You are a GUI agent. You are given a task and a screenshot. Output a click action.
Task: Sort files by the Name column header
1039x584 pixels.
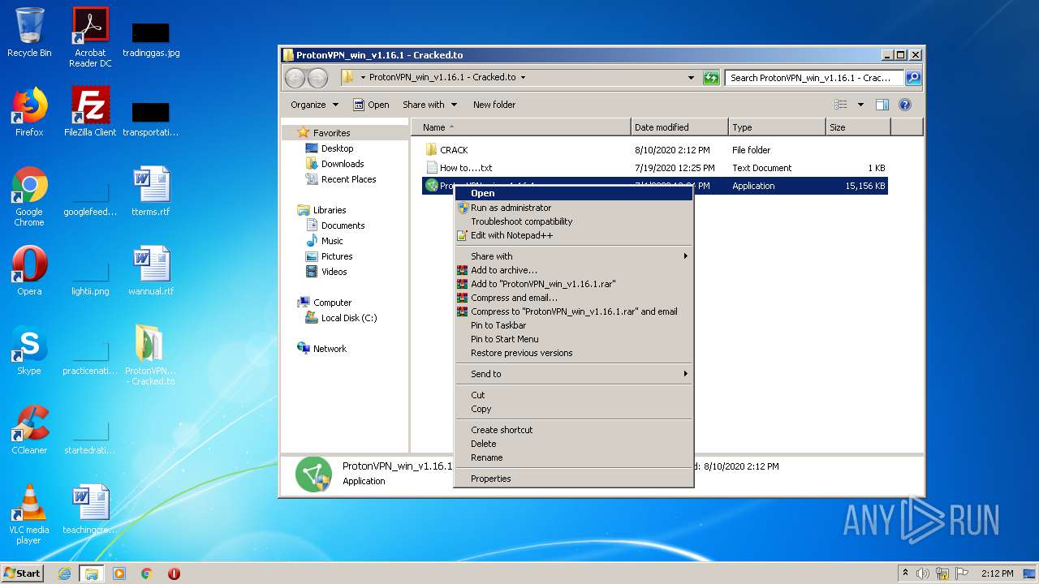coord(521,127)
